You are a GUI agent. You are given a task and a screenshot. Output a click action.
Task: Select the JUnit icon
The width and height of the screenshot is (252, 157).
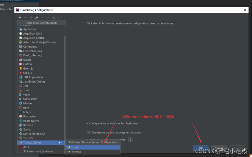(x=21, y=90)
